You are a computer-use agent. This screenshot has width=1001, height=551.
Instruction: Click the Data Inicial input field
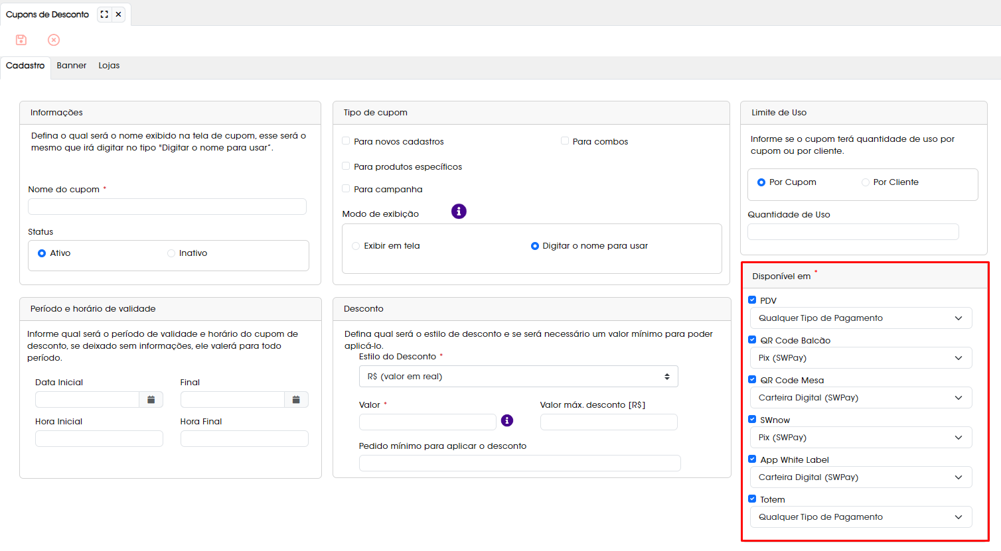click(x=87, y=400)
